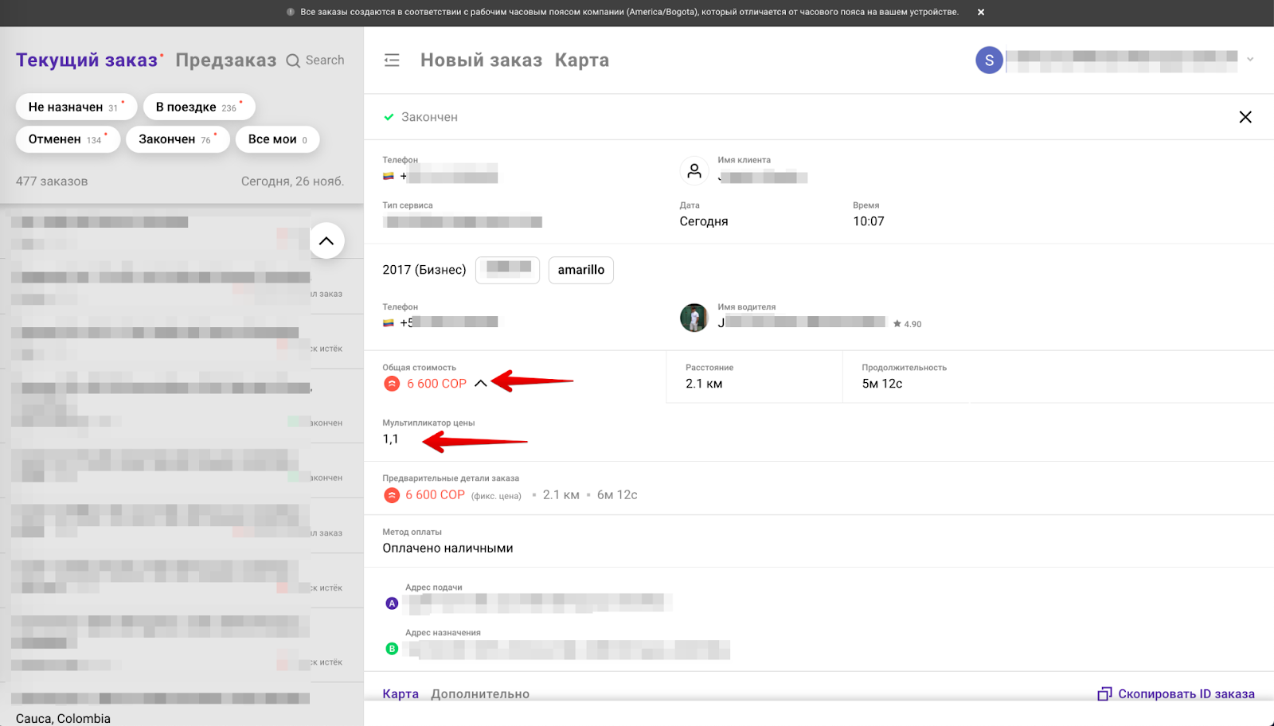Filter orders by В поездке
The height and width of the screenshot is (726, 1274).
click(199, 107)
